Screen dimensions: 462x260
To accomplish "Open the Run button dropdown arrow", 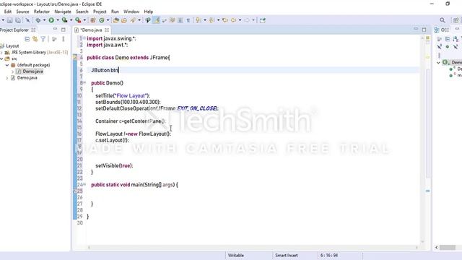I will 58,20.
